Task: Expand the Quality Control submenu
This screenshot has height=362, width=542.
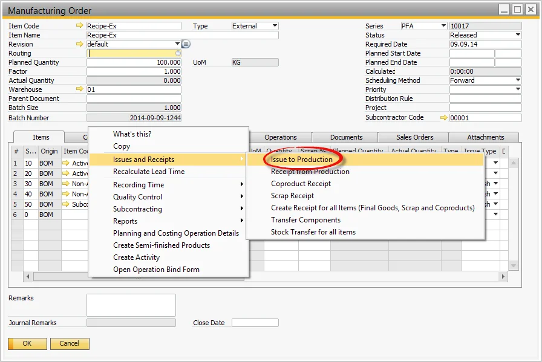Action: coord(241,196)
